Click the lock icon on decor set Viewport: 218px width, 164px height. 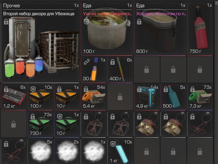6,22
